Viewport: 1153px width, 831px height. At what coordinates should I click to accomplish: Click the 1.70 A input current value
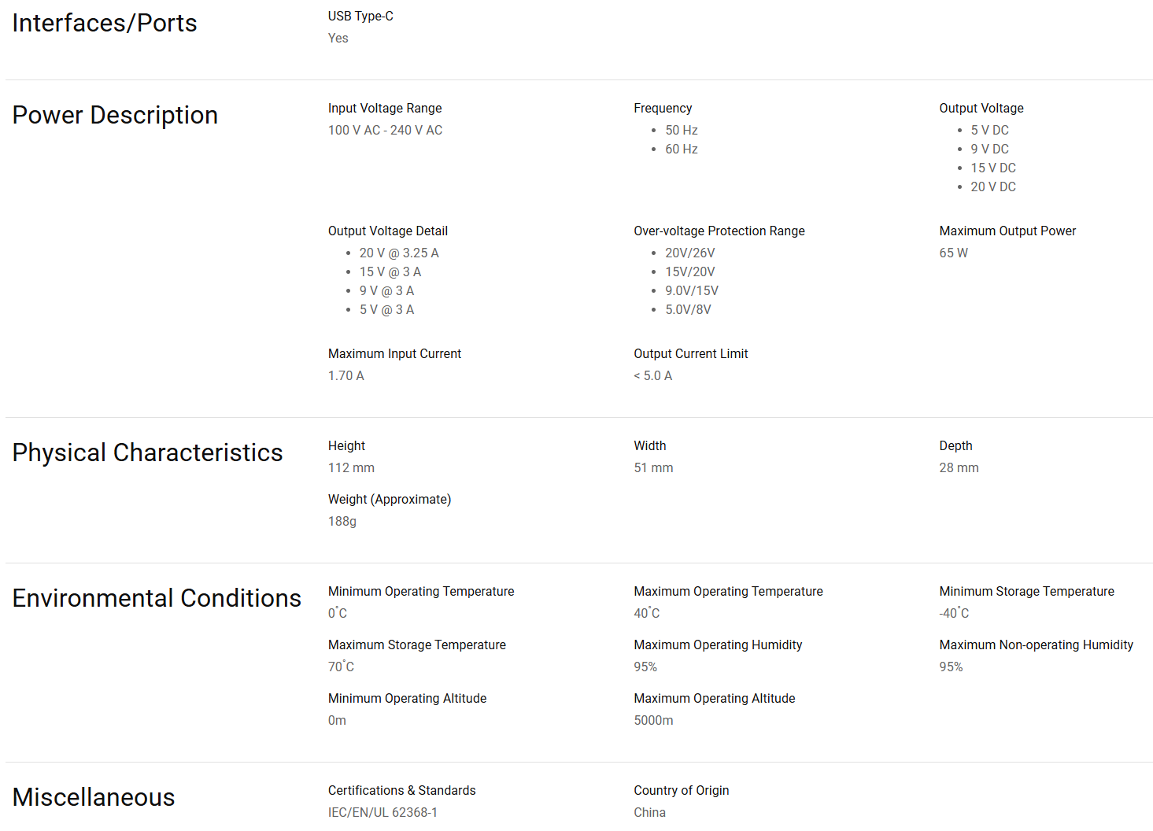[346, 376]
